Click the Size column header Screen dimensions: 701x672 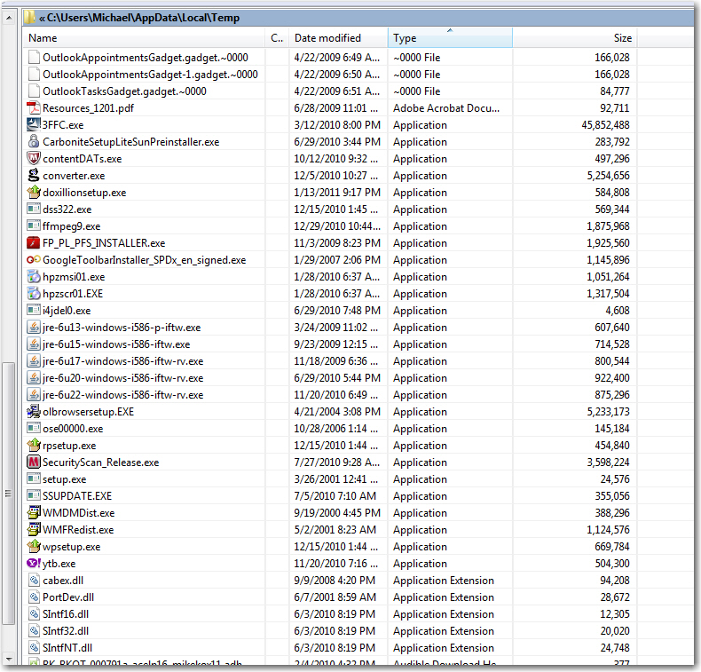[575, 38]
